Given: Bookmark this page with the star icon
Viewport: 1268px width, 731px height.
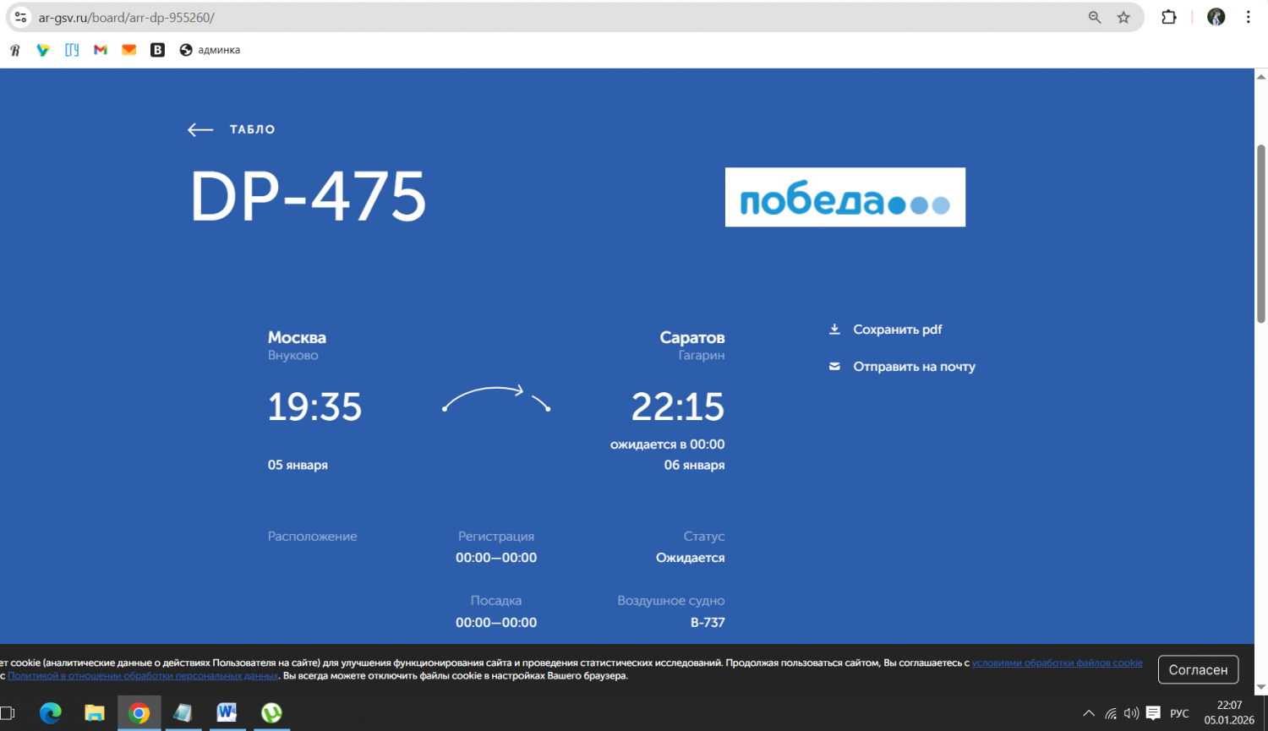Looking at the screenshot, I should point(1123,17).
